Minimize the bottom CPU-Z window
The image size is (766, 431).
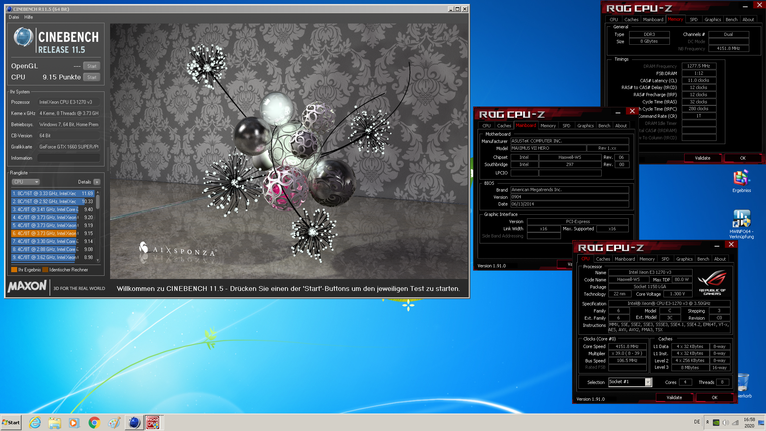(x=717, y=246)
